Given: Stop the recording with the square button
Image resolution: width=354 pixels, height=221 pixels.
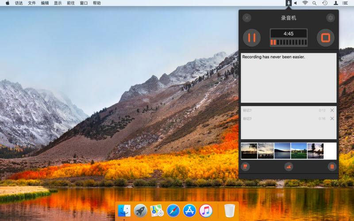Looking at the screenshot, I should [326, 38].
